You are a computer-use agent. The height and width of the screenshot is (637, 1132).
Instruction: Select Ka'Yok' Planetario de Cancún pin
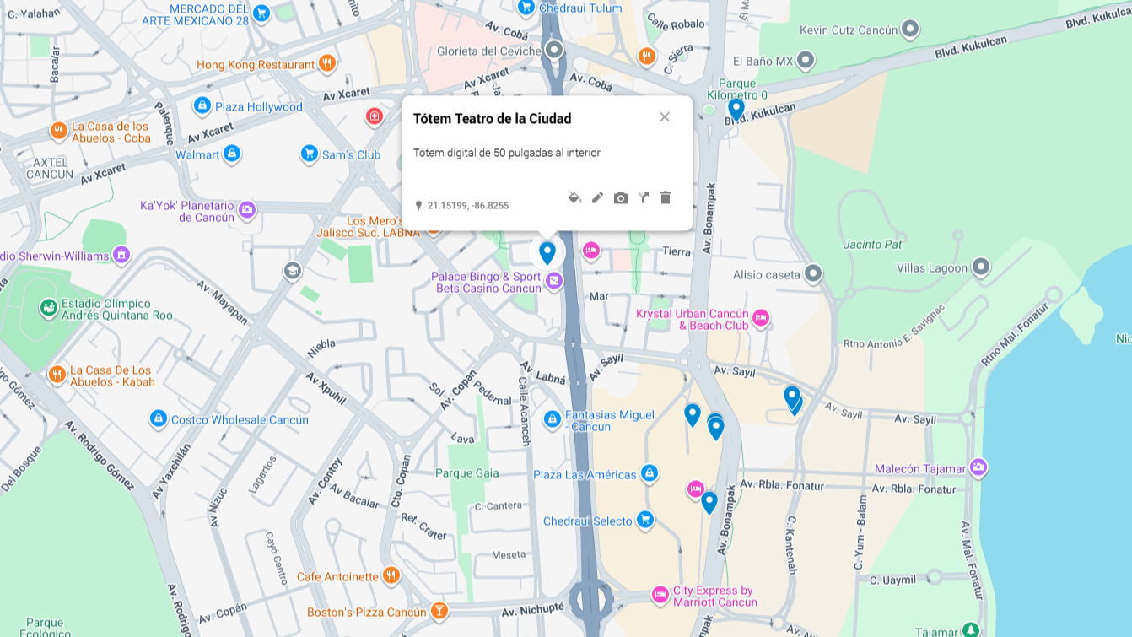pyautogui.click(x=247, y=210)
